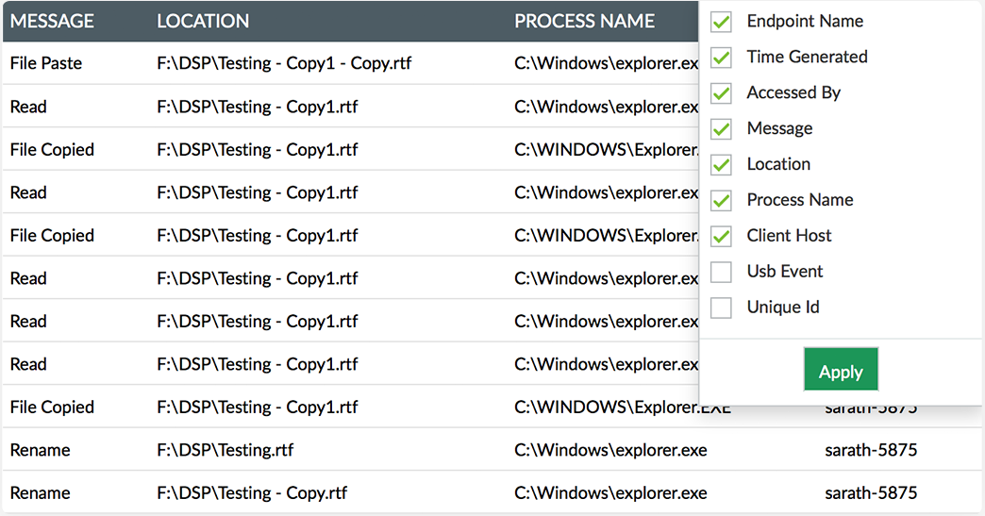The image size is (985, 516).
Task: Uncheck the Time Generated column checkbox
Action: (721, 58)
